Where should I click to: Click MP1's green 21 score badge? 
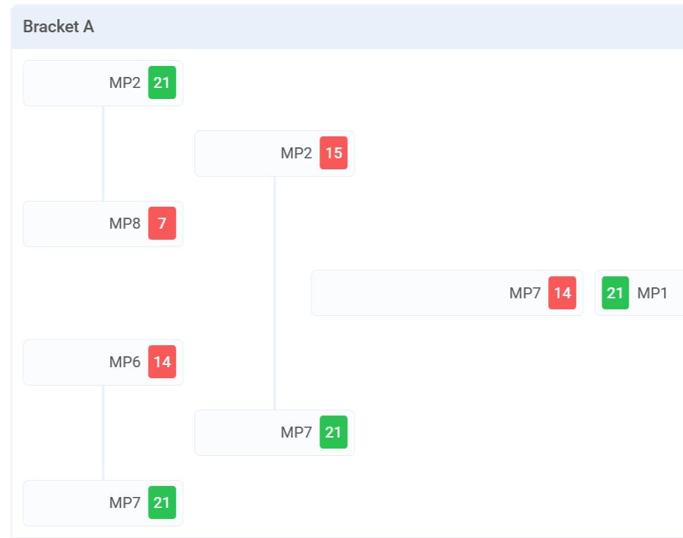point(616,293)
